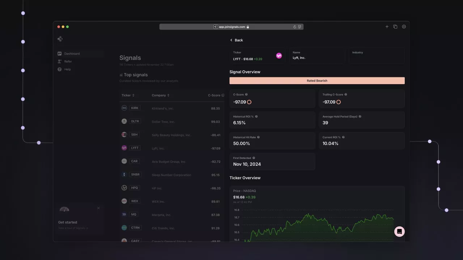Sort the table by Company column
Image resolution: width=463 pixels, height=260 pixels.
[x=160, y=95]
